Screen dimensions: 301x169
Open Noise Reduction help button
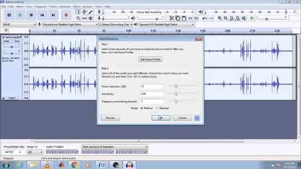coord(197,118)
